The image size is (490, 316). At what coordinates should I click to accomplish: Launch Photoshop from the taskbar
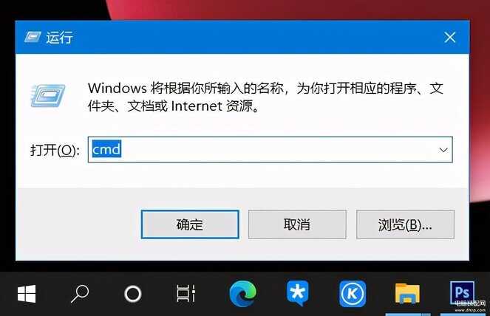click(462, 293)
